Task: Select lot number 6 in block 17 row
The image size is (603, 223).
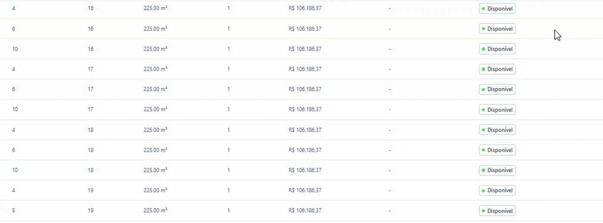Action: (x=13, y=89)
